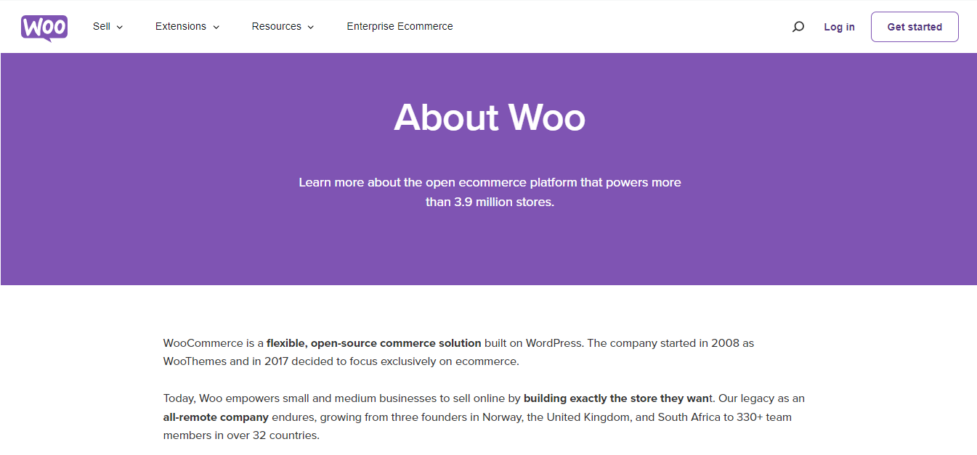The height and width of the screenshot is (455, 977).
Task: Expand the Sell dropdown chevron
Action: tap(120, 28)
